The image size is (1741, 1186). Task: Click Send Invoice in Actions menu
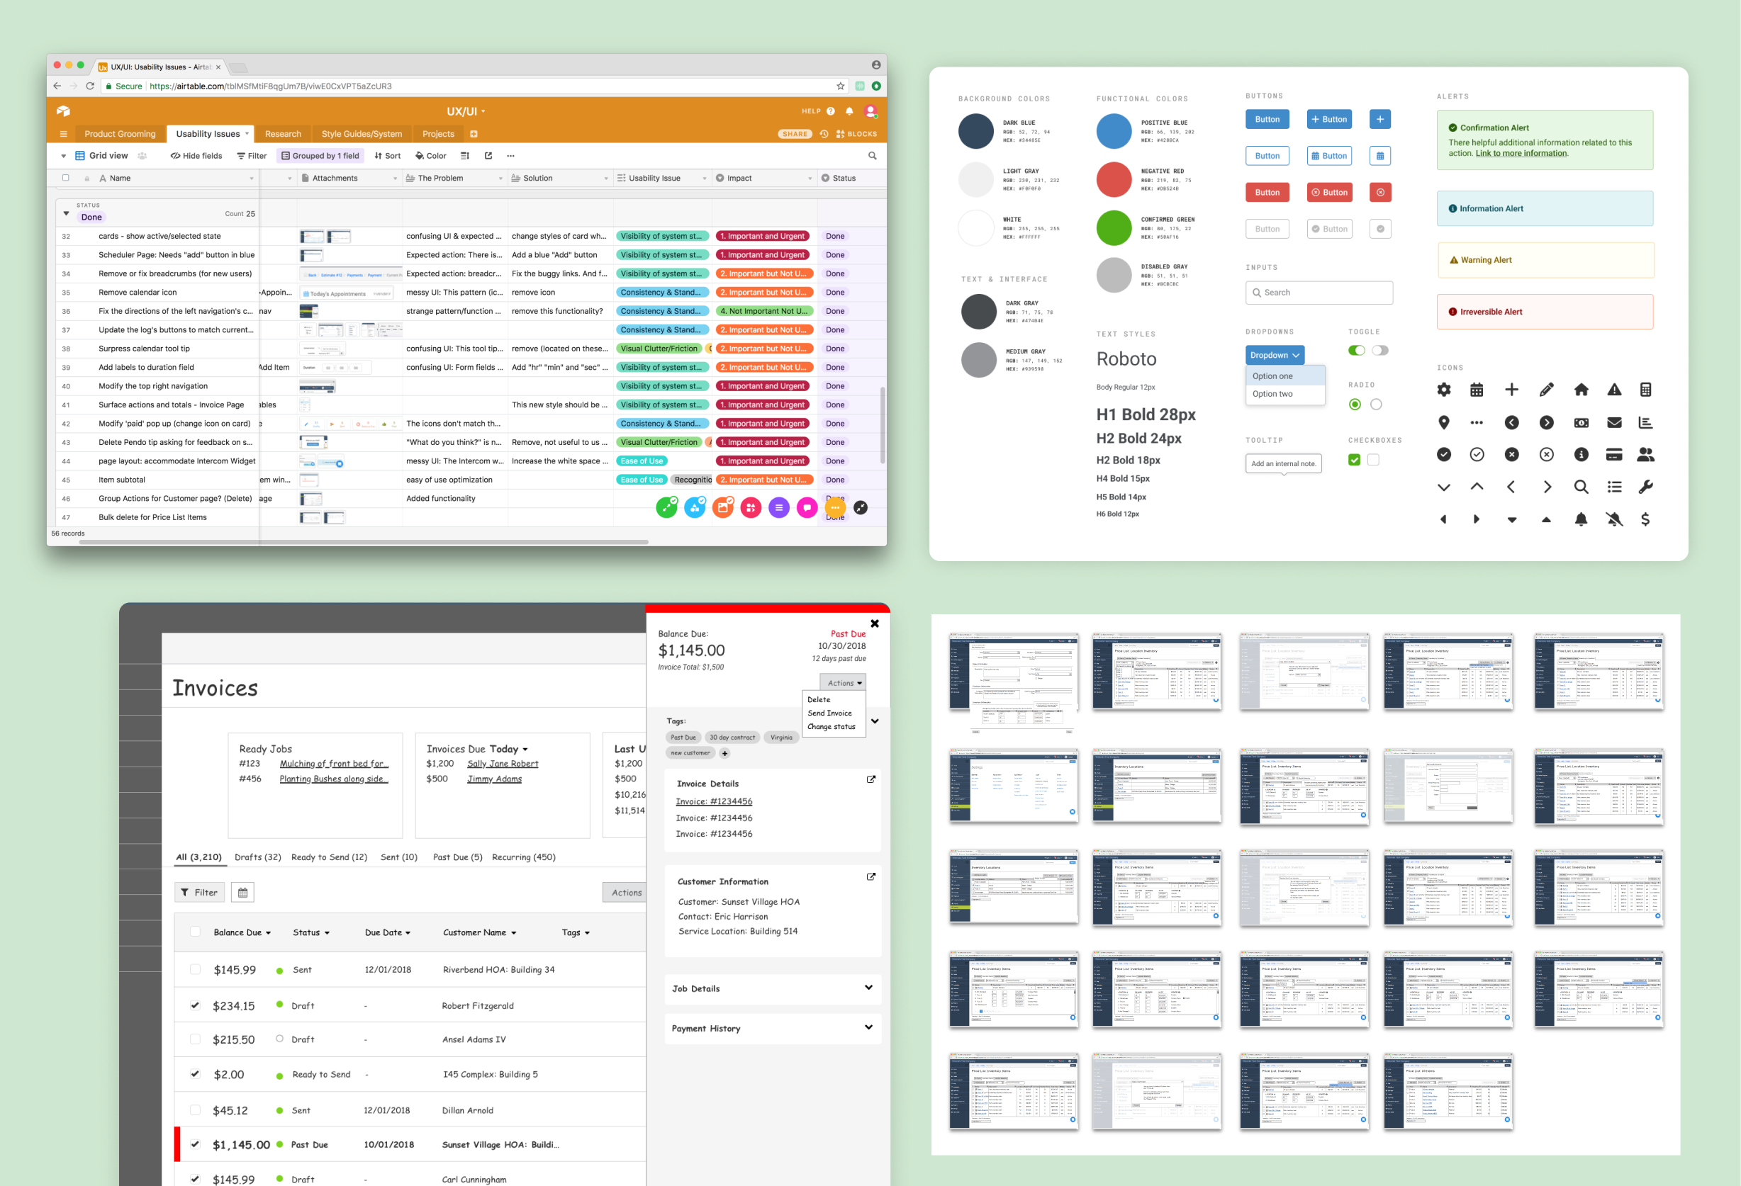[x=829, y=713]
